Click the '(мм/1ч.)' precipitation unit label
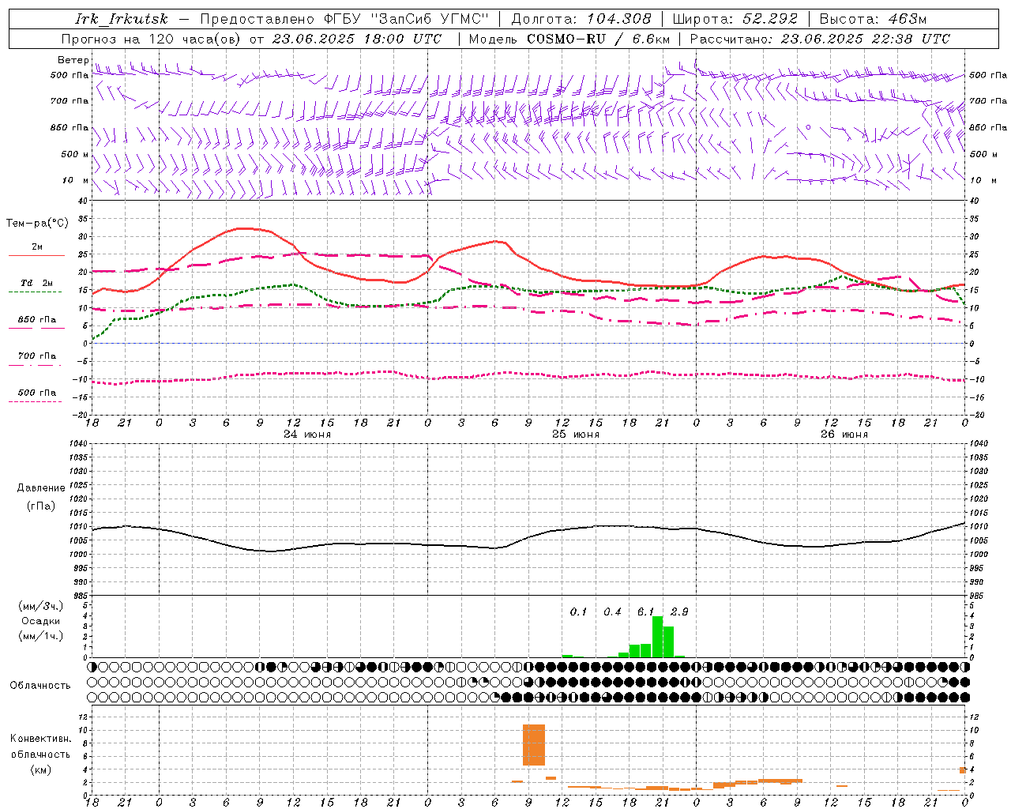The image size is (1011, 809). pyautogui.click(x=41, y=636)
